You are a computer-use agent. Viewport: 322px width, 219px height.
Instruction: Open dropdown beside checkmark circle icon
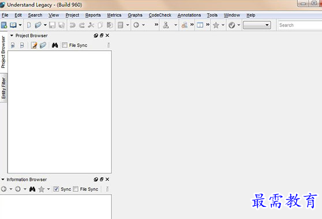(x=239, y=25)
